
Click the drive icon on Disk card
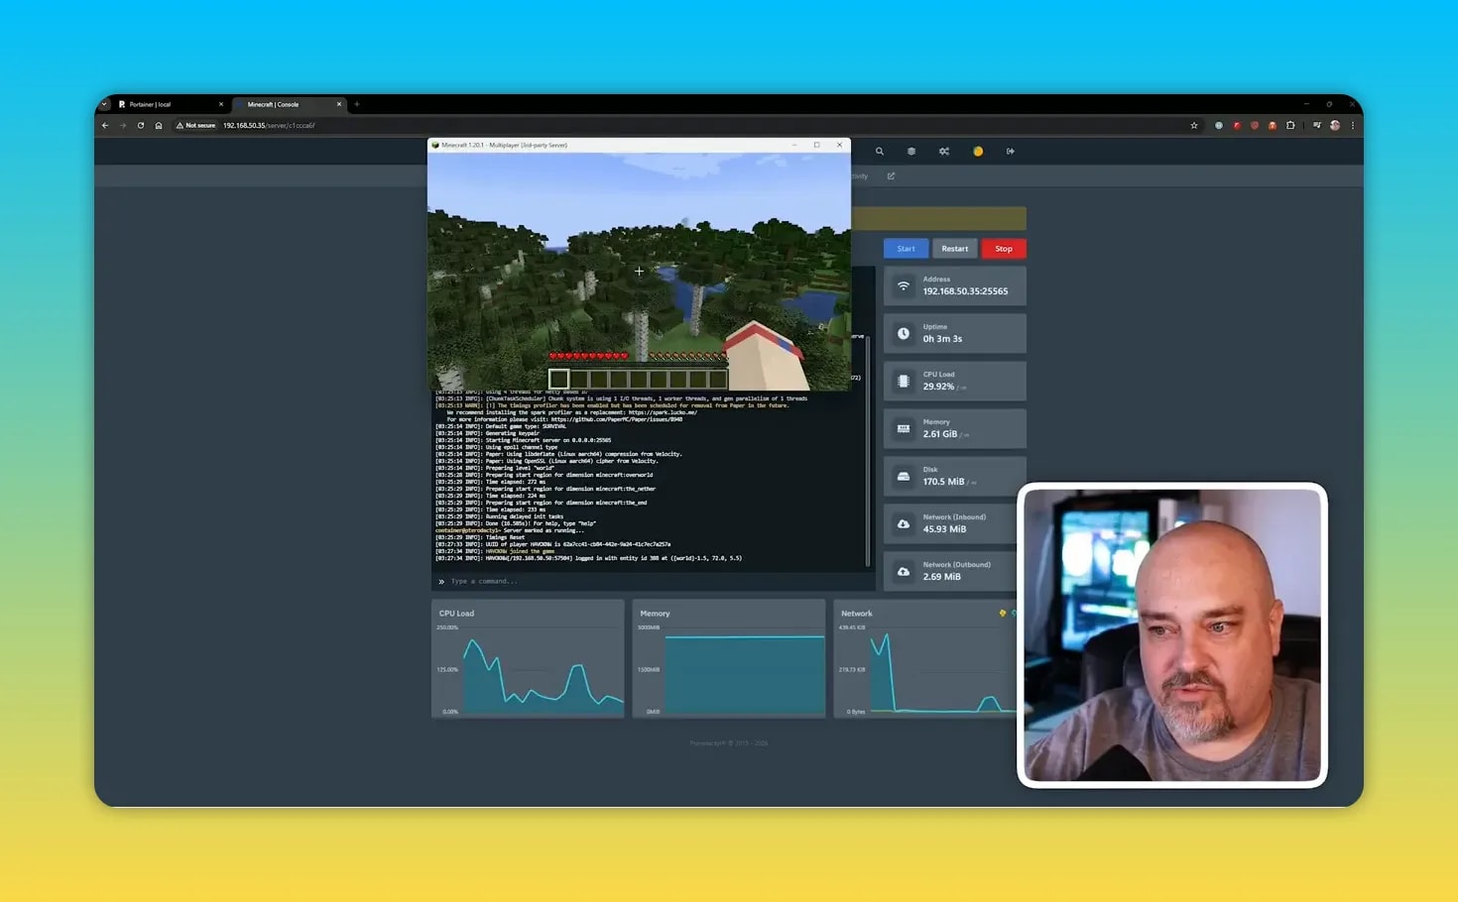click(904, 476)
